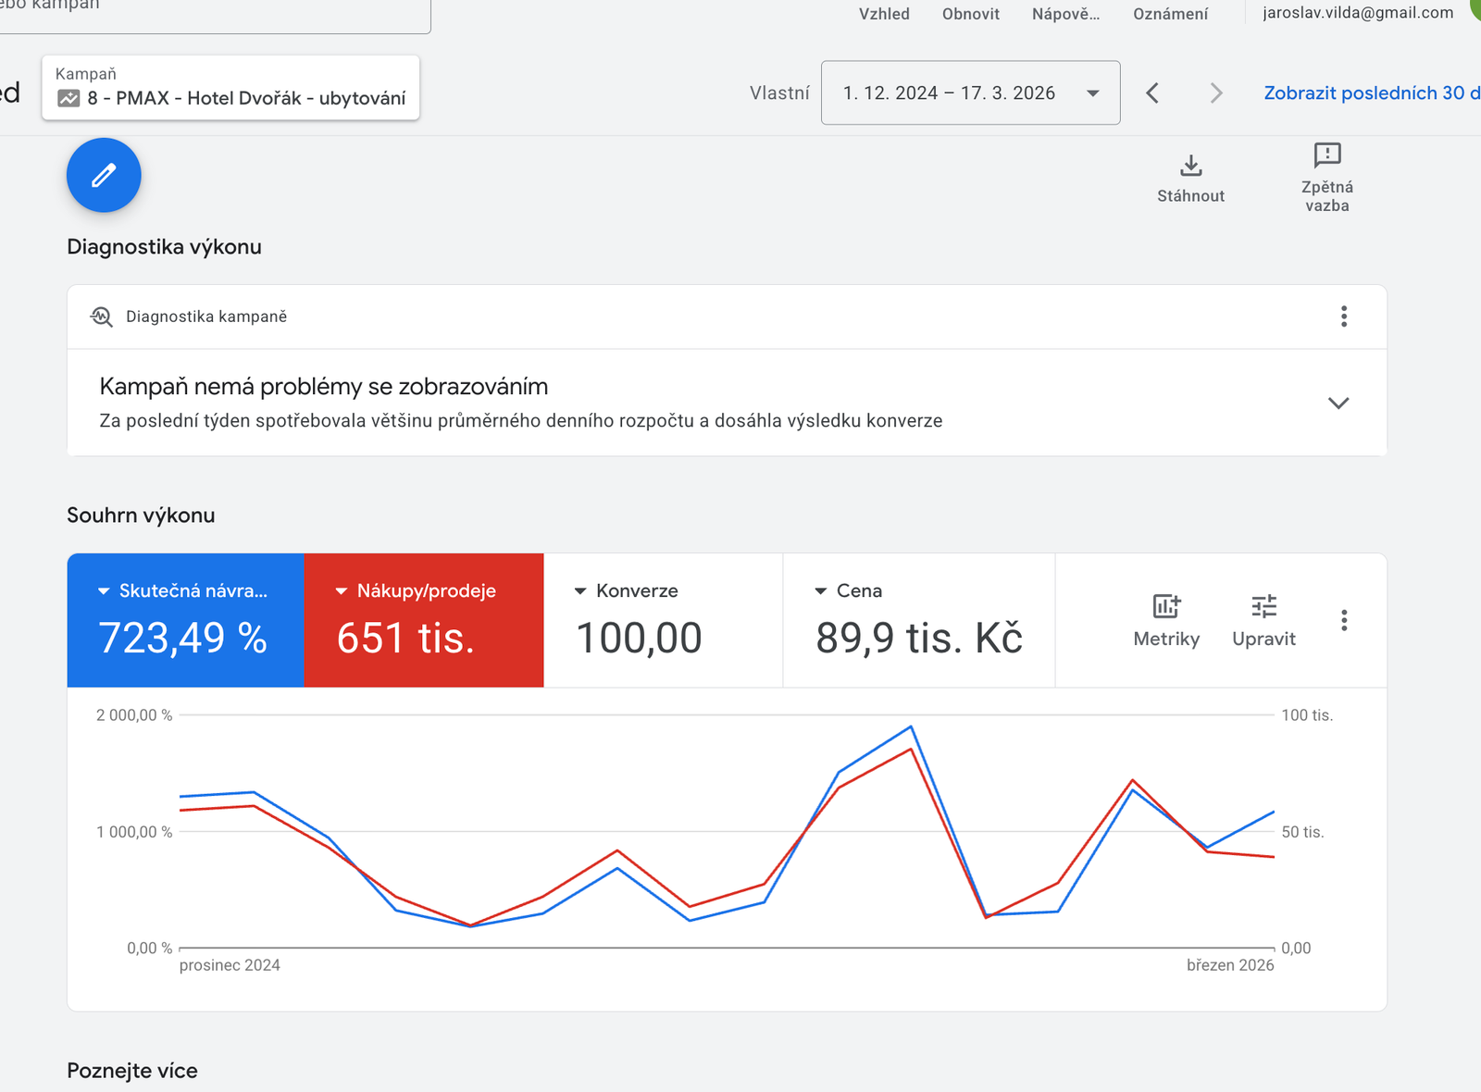Open Zpětná vazba feedback icon
Image resolution: width=1481 pixels, height=1092 pixels.
(1326, 155)
